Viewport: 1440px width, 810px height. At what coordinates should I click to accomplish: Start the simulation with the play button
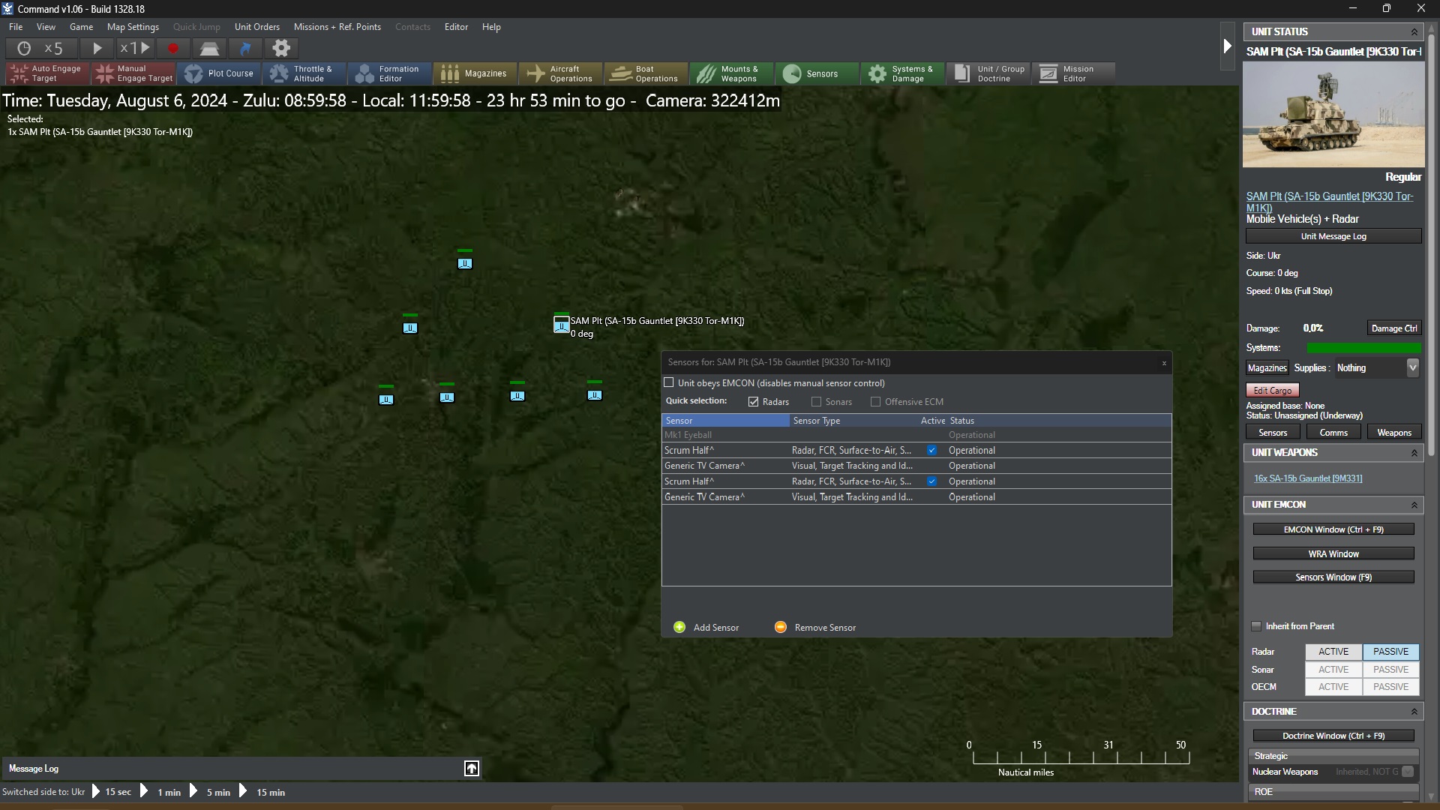(x=97, y=49)
